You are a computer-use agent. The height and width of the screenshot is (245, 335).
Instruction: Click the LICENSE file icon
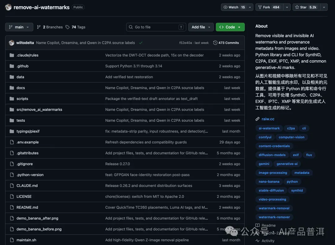coord(12,197)
